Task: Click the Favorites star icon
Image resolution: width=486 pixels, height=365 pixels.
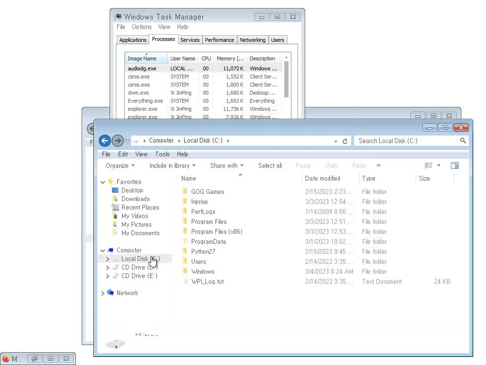Action: (110, 182)
